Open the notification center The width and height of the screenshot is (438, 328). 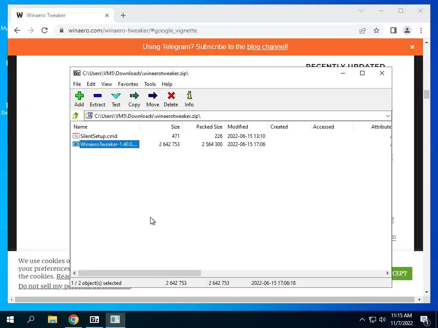[x=424, y=319]
